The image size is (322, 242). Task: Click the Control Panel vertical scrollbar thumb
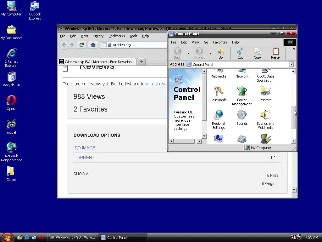pyautogui.click(x=293, y=118)
